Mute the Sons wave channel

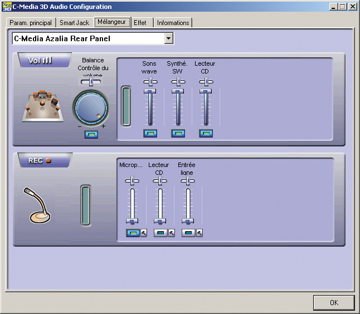(150, 133)
